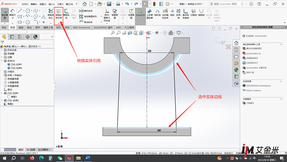Open Partner Solutions link
This screenshot has height=162, width=287.
point(253,90)
